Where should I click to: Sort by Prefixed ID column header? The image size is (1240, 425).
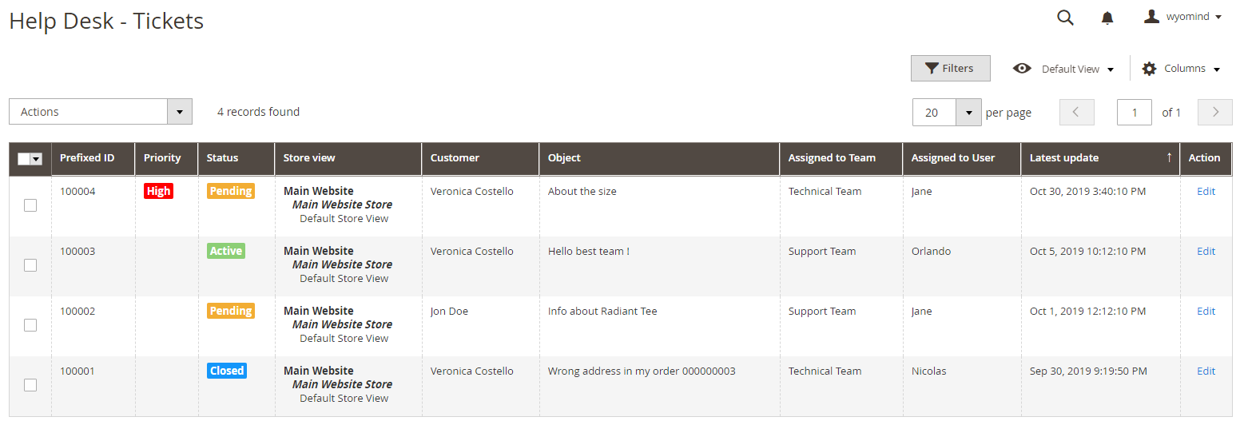point(87,157)
